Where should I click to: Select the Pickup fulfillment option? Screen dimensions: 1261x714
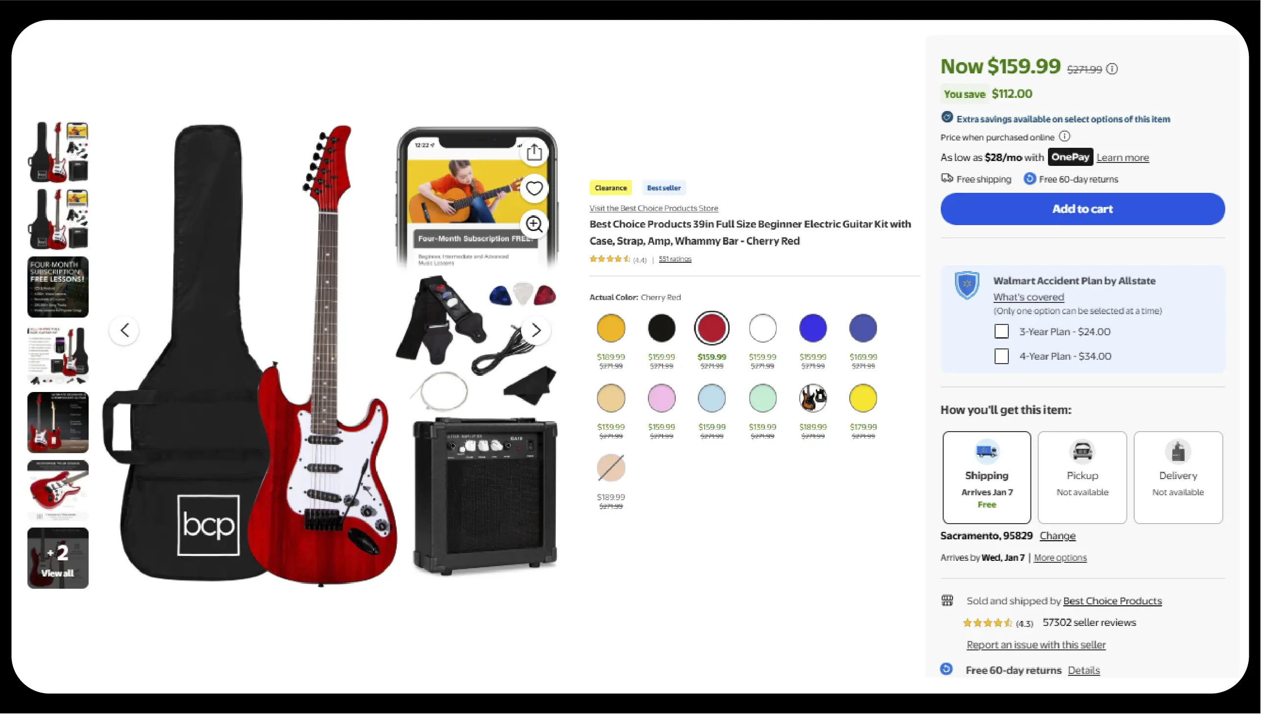coord(1082,478)
